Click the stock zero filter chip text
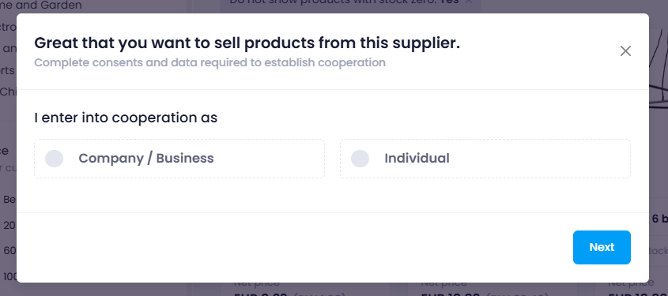Screen dimensions: 668x296 [344, 2]
